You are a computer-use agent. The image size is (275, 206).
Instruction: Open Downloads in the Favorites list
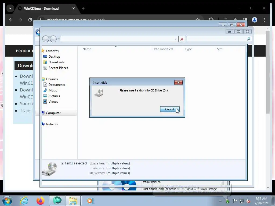coord(56,62)
